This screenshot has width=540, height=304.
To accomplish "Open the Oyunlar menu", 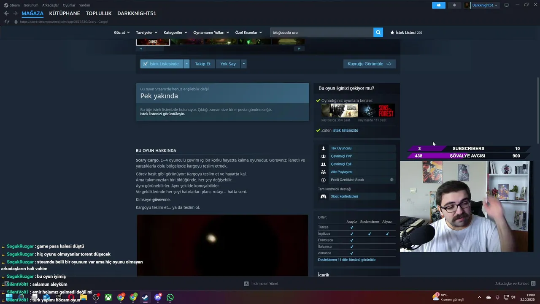I will point(69,5).
